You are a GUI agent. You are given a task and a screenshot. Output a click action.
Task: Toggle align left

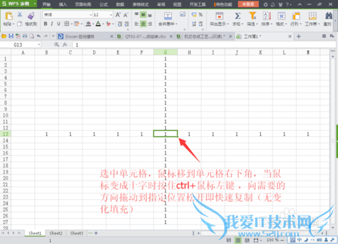pos(137,24)
